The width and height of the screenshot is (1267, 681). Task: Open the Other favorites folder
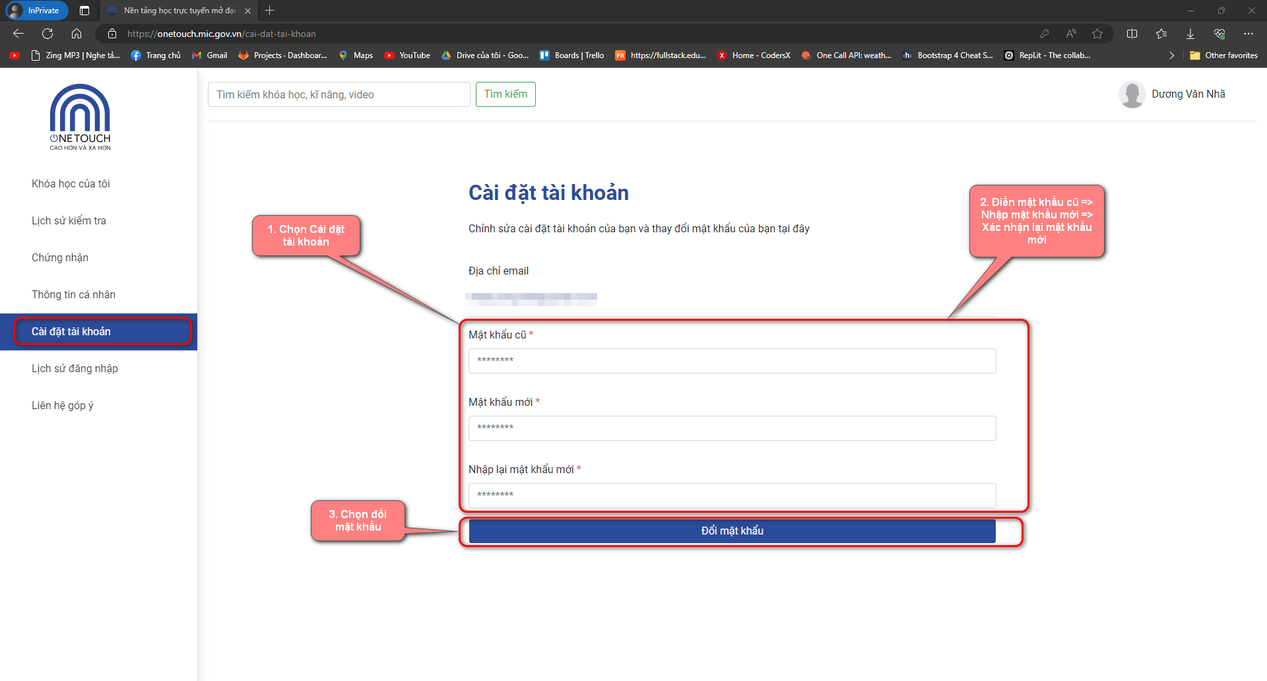pyautogui.click(x=1224, y=55)
